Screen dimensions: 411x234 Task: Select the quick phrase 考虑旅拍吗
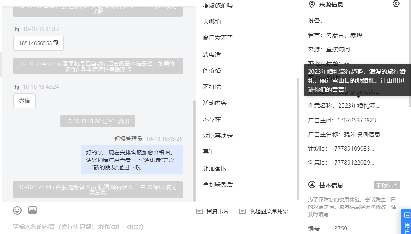tap(218, 5)
